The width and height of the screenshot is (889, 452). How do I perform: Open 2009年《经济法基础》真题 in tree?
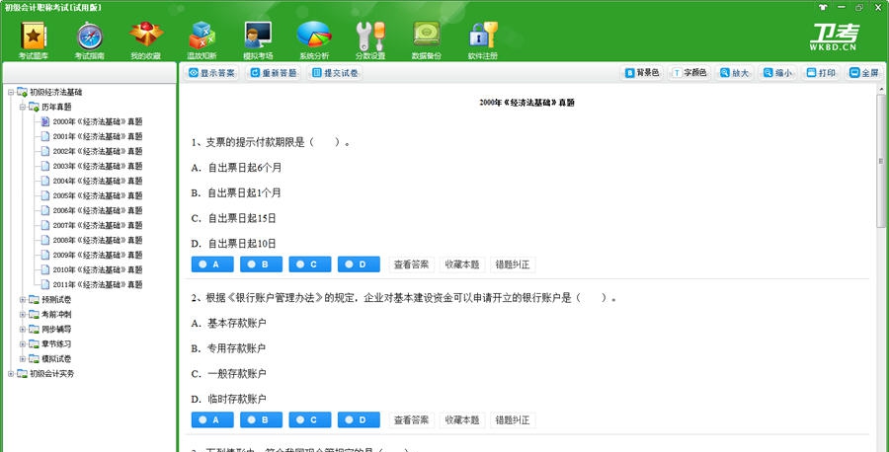coord(98,255)
